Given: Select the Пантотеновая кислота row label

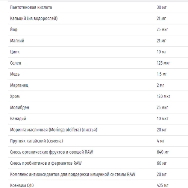Looking at the screenshot, I should [31, 8].
